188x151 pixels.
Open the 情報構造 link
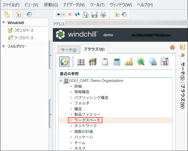[x=82, y=92]
